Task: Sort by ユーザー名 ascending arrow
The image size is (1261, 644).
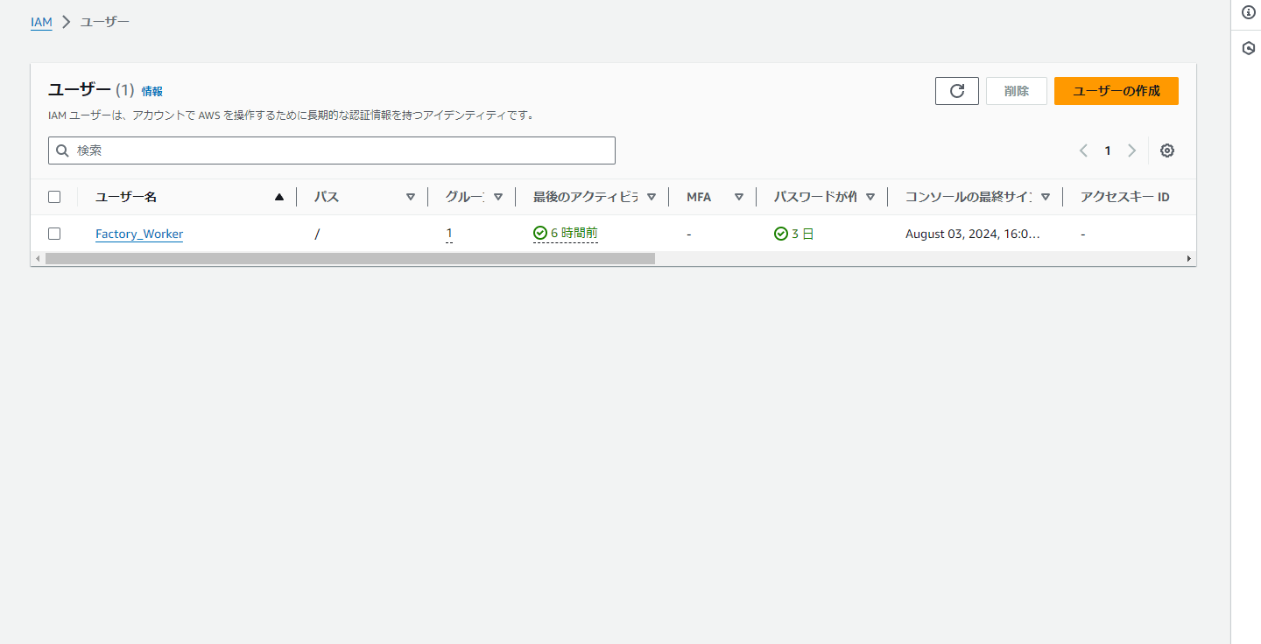Action: [279, 197]
